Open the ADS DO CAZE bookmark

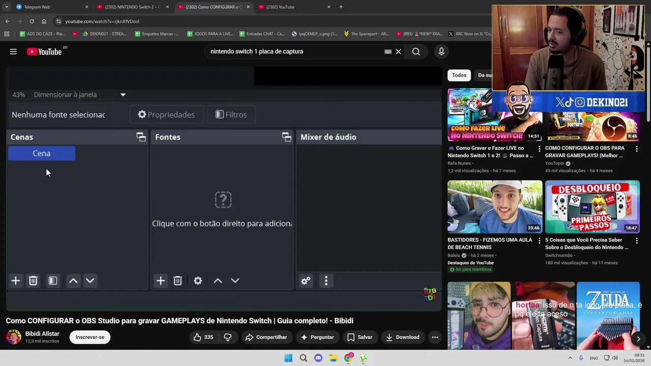[x=42, y=34]
